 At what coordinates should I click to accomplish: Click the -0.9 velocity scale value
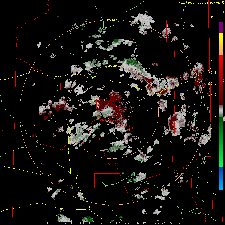pyautogui.click(x=213, y=106)
